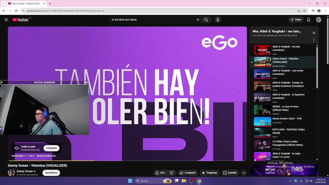Image resolution: width=329 pixels, height=185 pixels.
Task: Click the Danny Ocean channel avatar
Action: (x=11, y=173)
